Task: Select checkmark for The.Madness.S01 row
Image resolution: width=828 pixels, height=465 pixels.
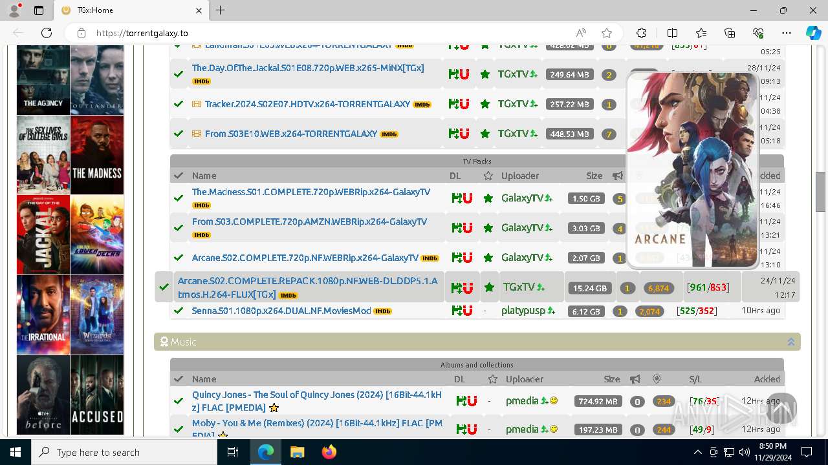Action: click(179, 198)
